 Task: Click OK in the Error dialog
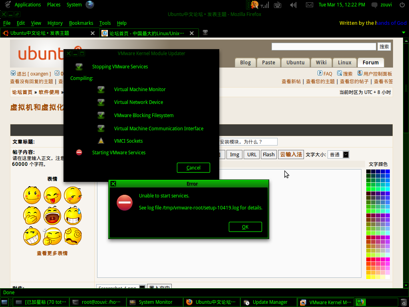click(x=245, y=227)
